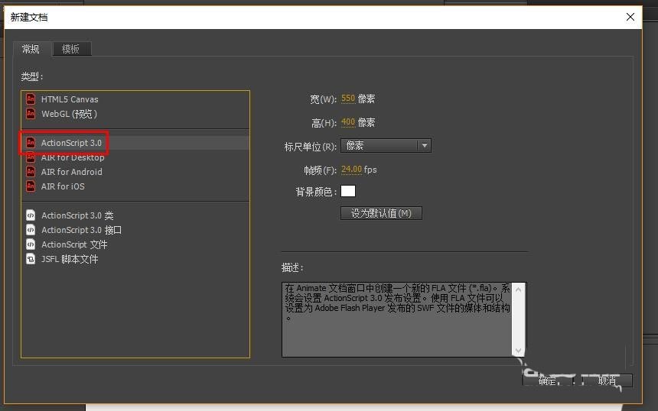Select ActionScript 3.0 接口 entry
This screenshot has width=658, height=411.
[x=135, y=230]
